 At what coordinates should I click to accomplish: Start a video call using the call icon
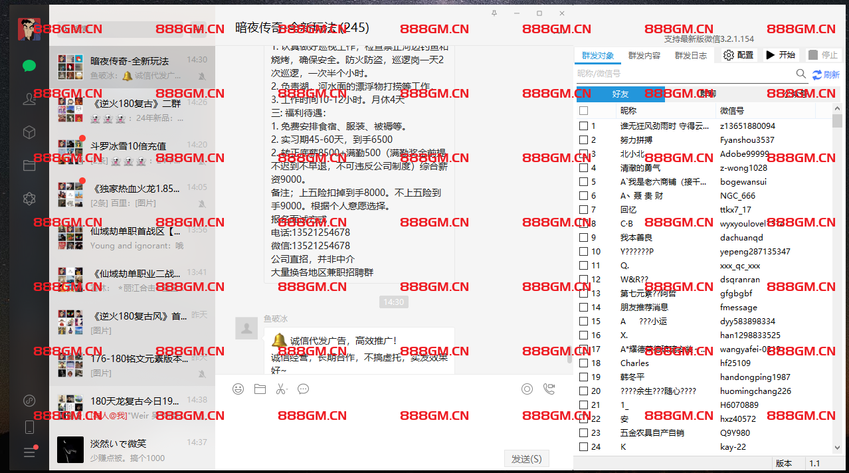tap(549, 389)
